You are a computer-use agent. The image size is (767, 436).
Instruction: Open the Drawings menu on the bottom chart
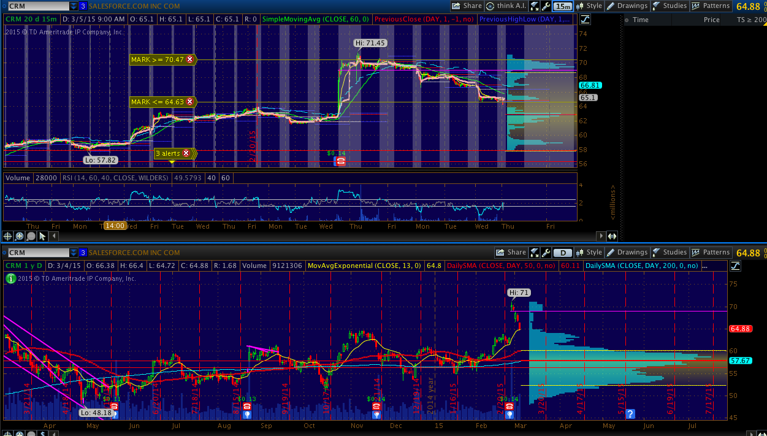point(627,252)
